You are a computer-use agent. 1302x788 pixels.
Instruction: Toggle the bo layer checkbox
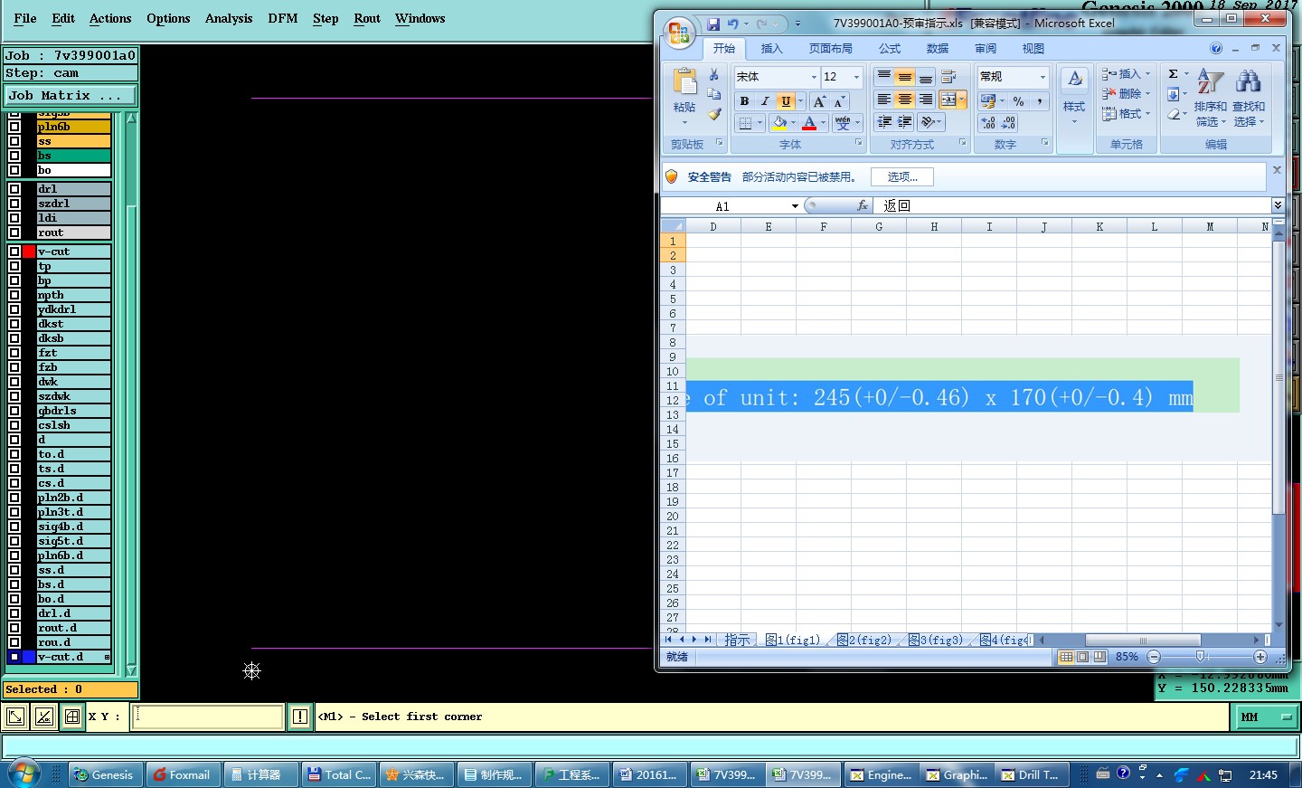[14, 170]
